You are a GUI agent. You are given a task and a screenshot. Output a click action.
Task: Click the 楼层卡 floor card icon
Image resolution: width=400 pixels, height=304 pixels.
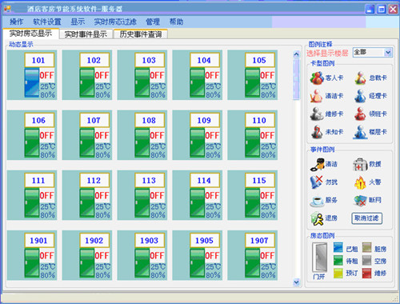click(x=360, y=132)
